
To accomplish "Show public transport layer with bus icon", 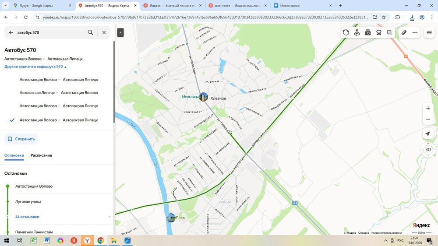I will (379, 32).
